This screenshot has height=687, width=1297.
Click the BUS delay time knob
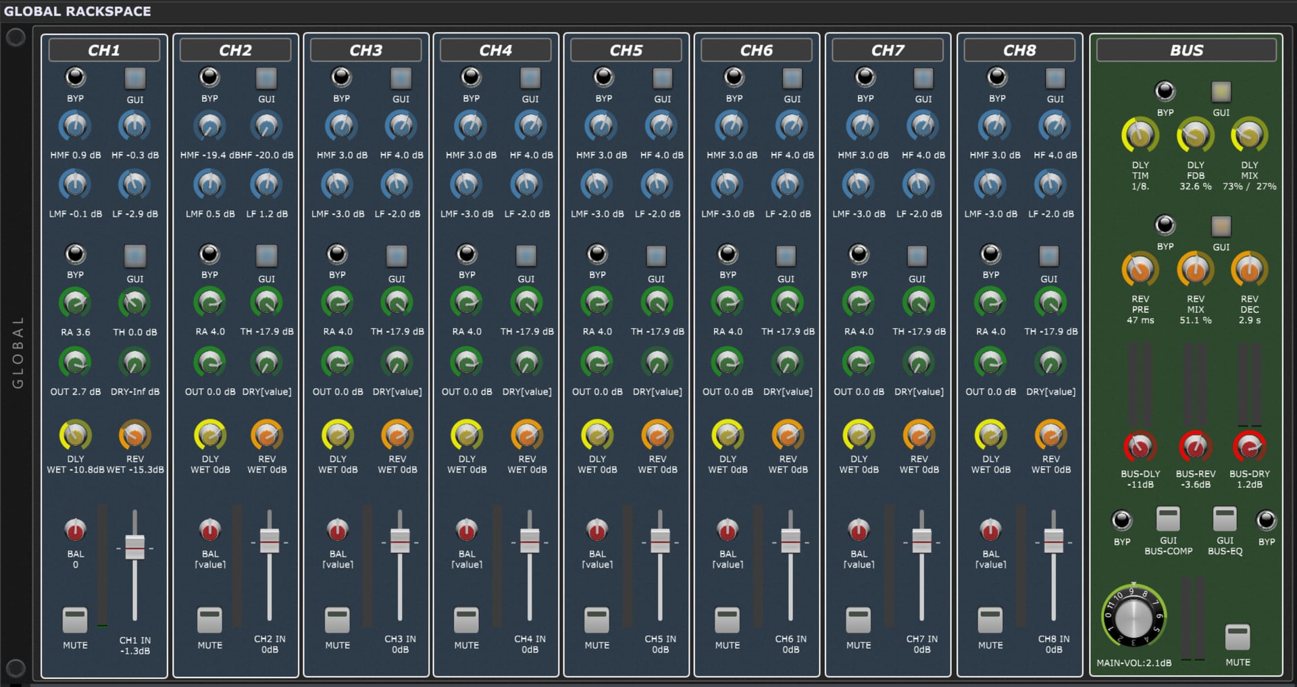click(1140, 135)
